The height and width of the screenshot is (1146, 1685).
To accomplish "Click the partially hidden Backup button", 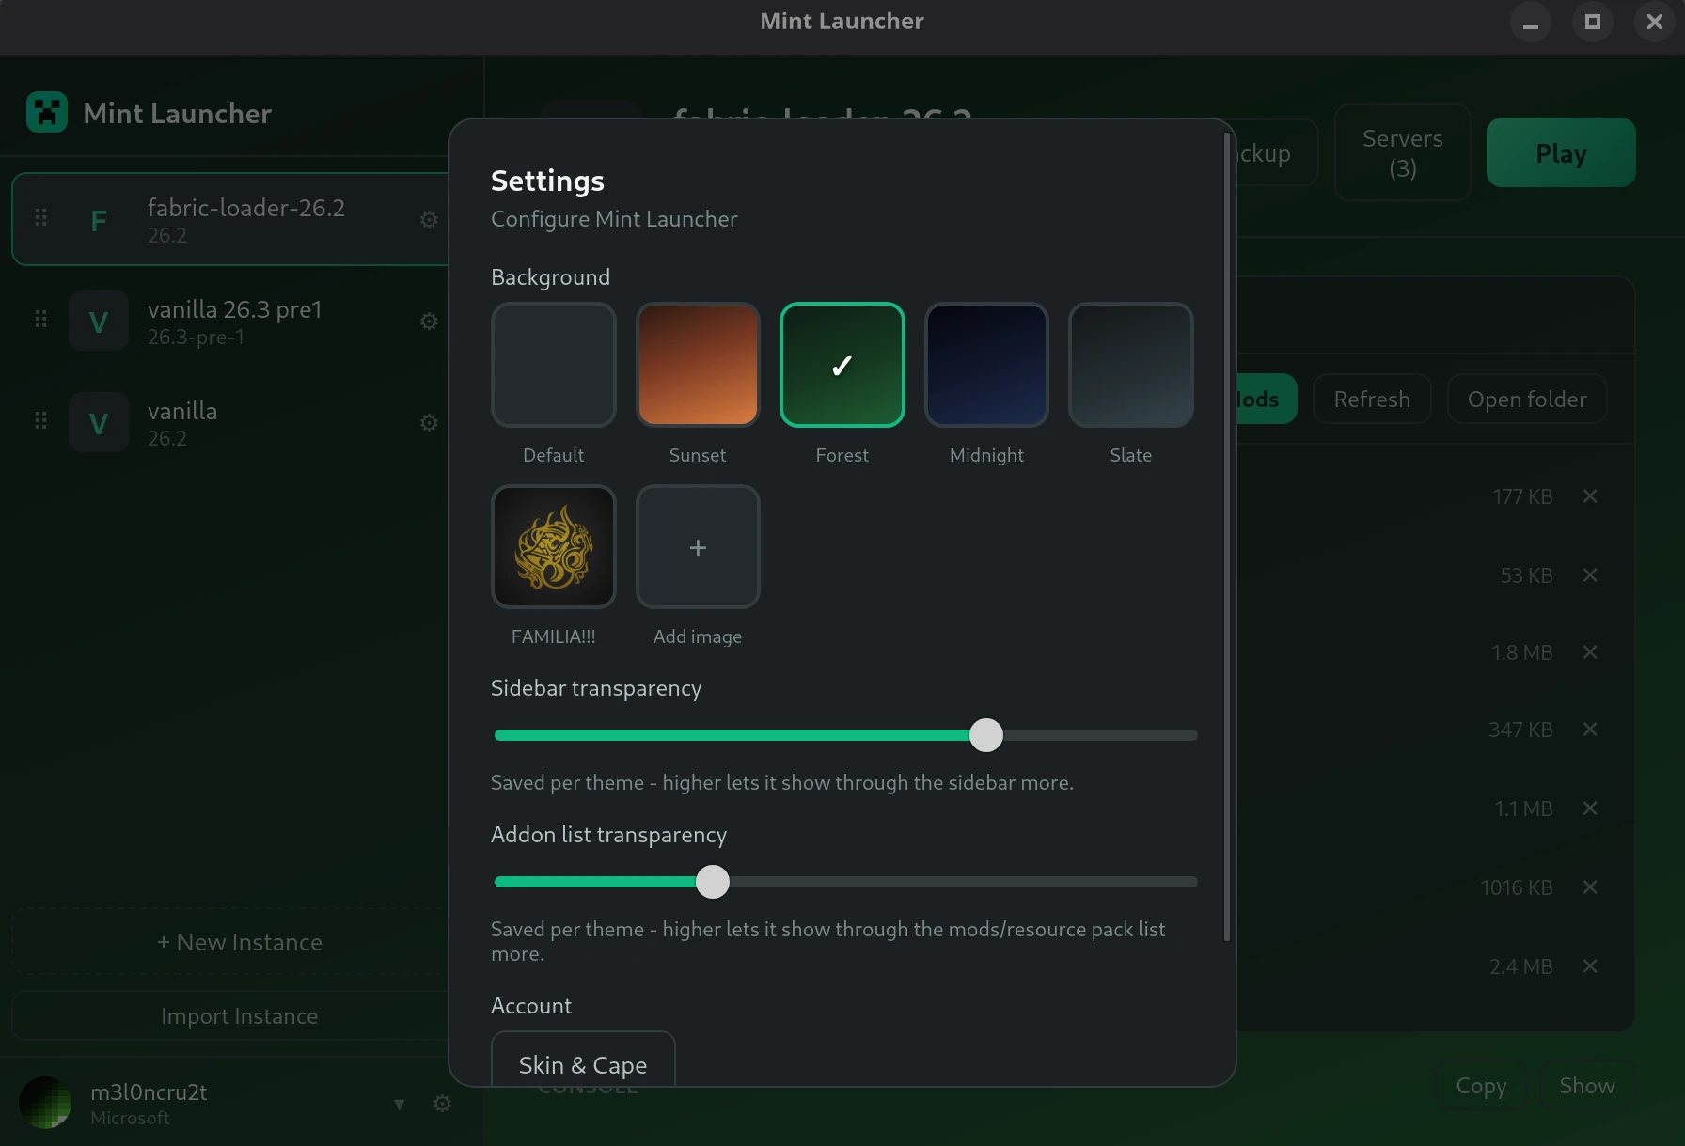I will (x=1276, y=152).
